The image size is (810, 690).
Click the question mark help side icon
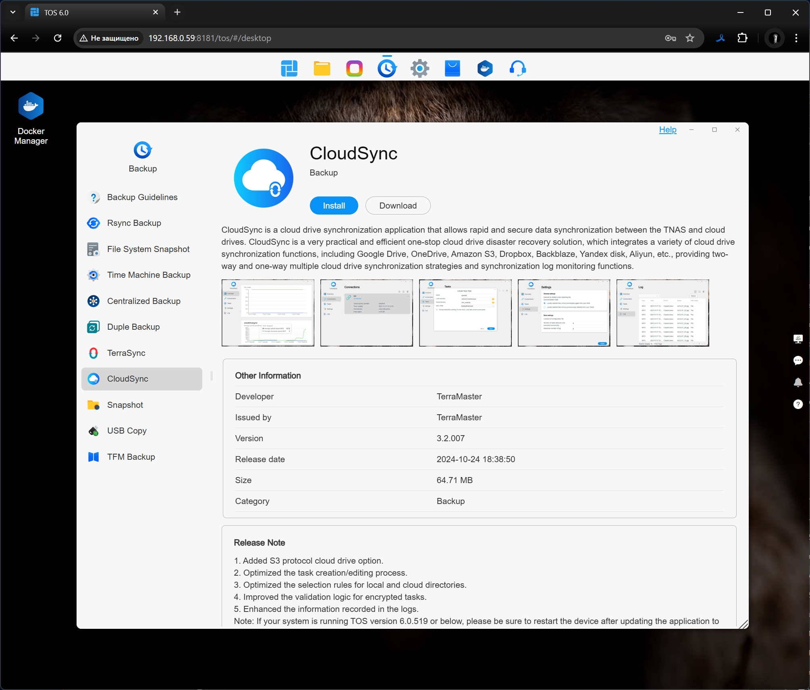coord(798,404)
